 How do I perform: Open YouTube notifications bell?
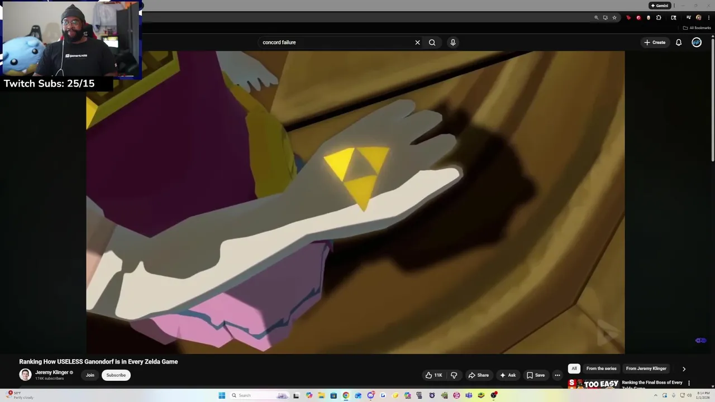(x=679, y=42)
